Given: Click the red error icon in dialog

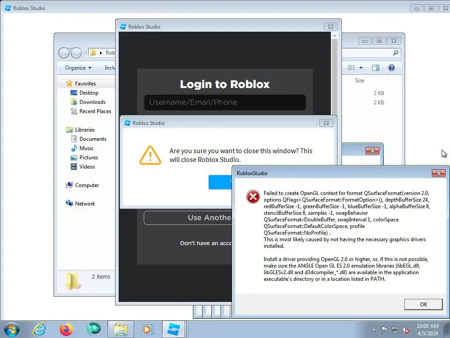Looking at the screenshot, I should point(253,197).
